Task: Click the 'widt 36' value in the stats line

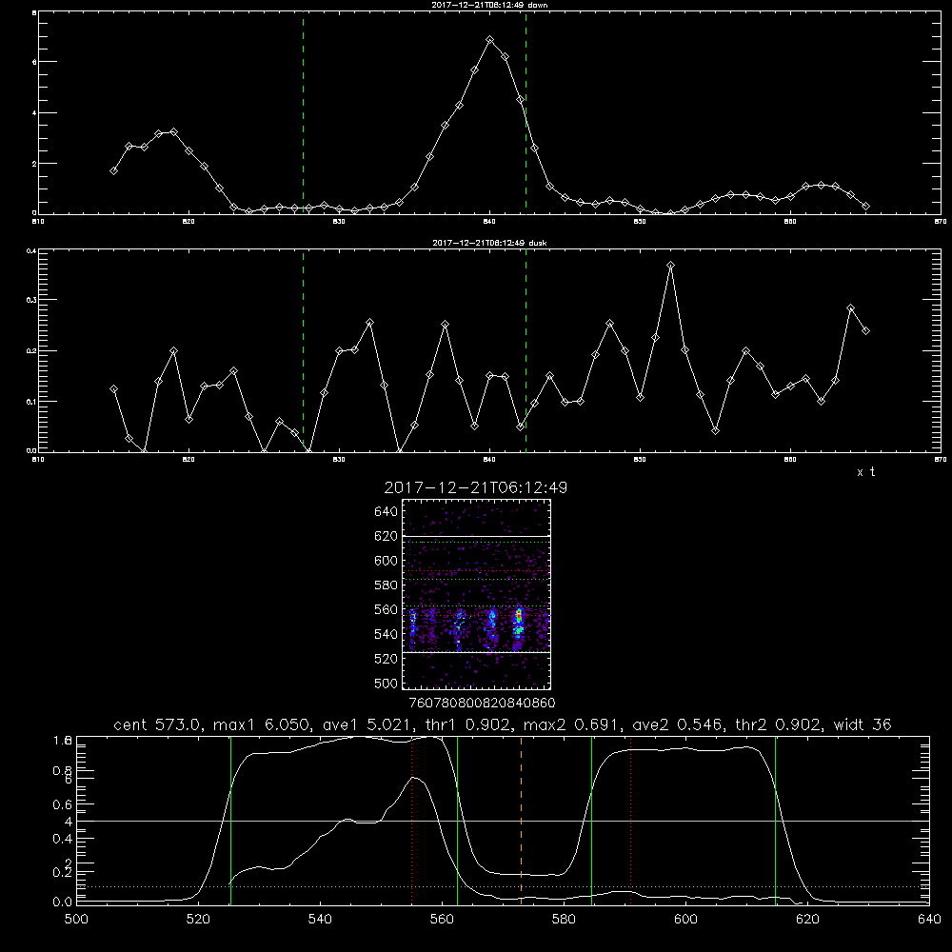Action: [x=863, y=724]
